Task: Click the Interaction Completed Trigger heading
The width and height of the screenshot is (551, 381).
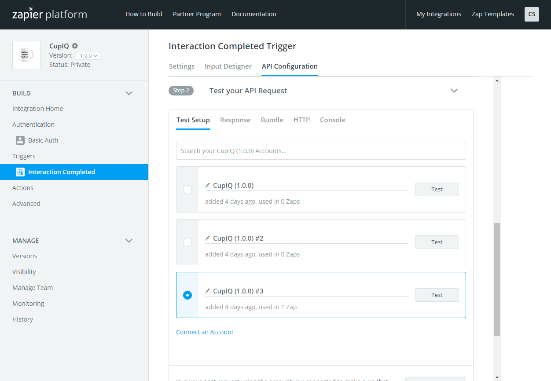Action: (x=232, y=46)
